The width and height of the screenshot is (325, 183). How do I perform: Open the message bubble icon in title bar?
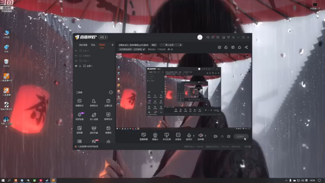(218, 37)
